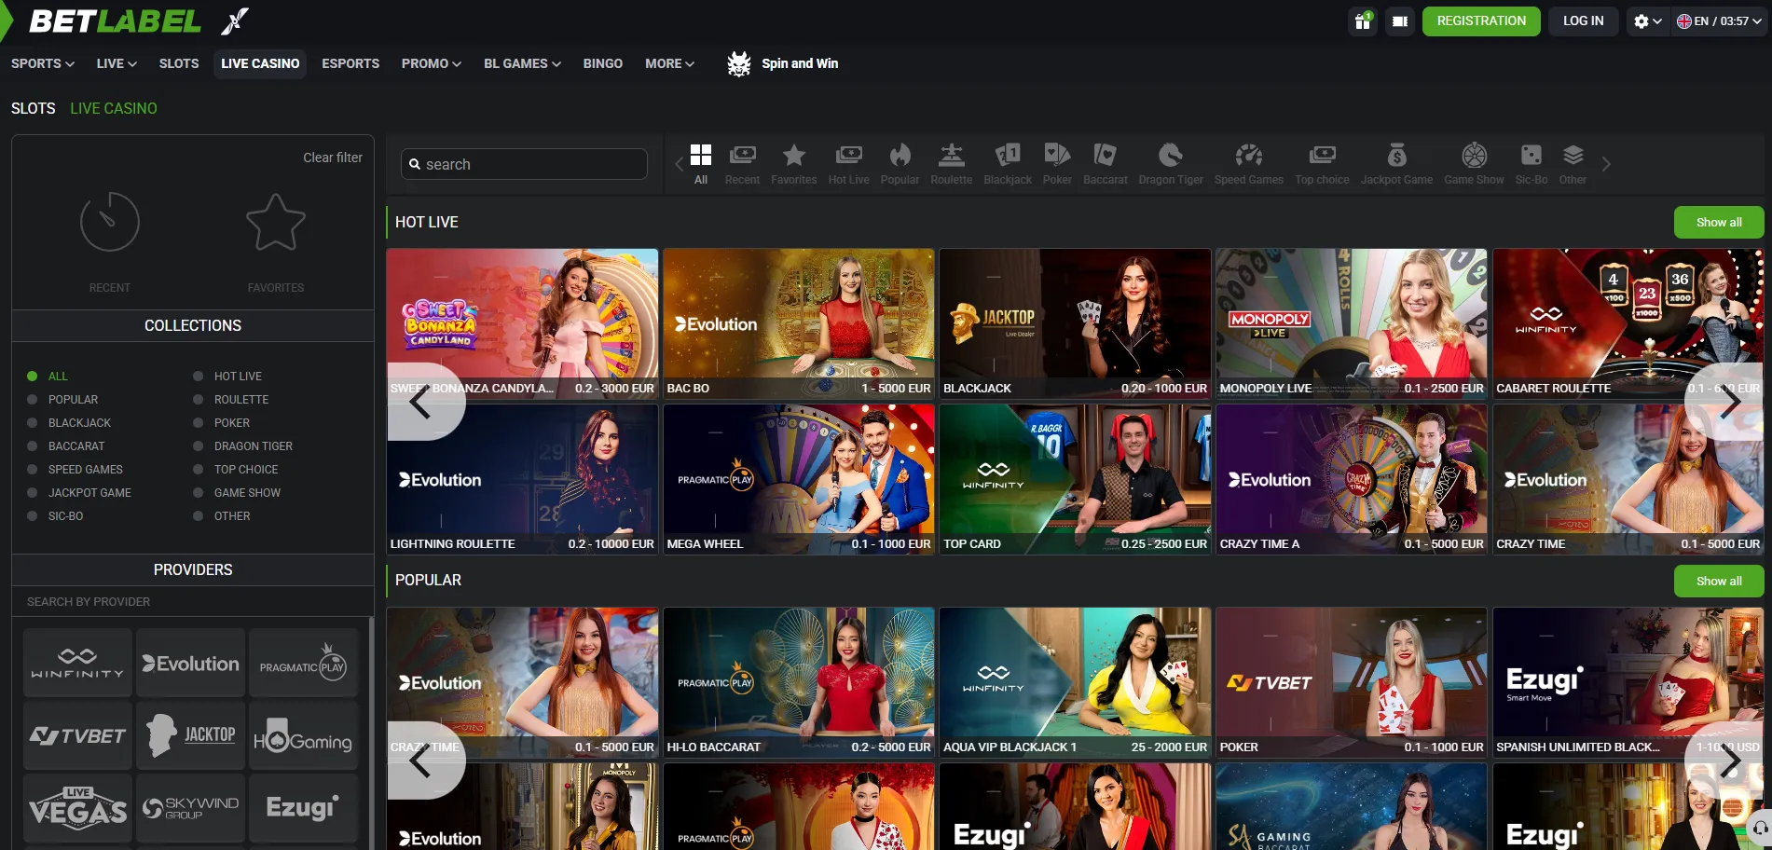Switch to the green LIVE CASINO sub-tab
The height and width of the screenshot is (850, 1772).
(x=114, y=108)
